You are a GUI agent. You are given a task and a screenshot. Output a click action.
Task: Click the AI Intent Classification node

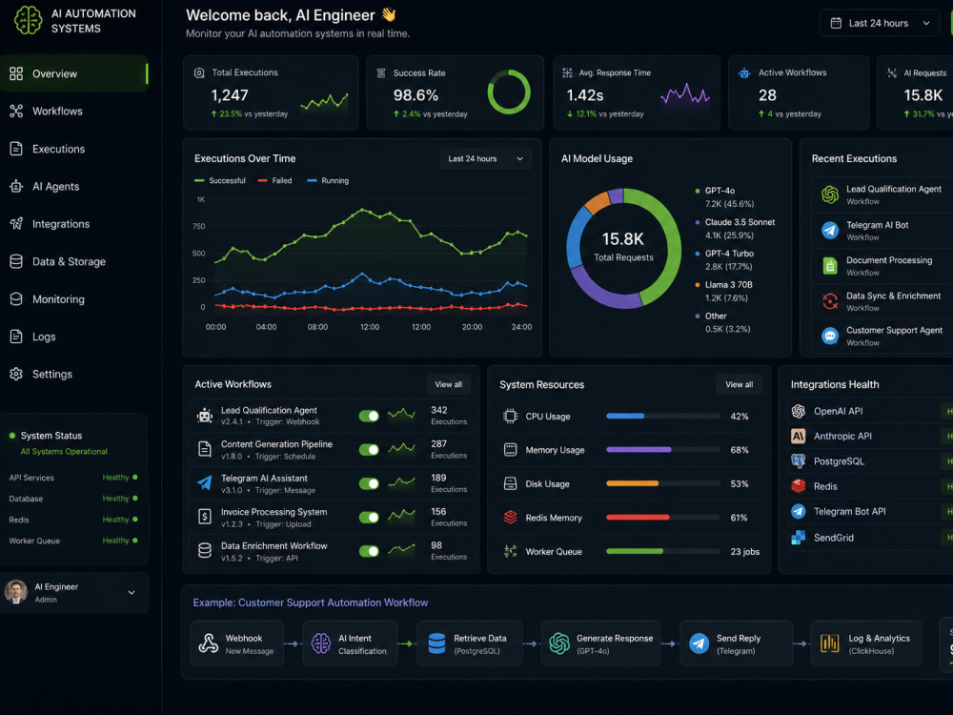(350, 643)
